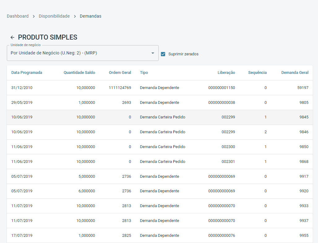Select the row with Liberação 002301
This screenshot has width=318, height=243.
click(160, 162)
